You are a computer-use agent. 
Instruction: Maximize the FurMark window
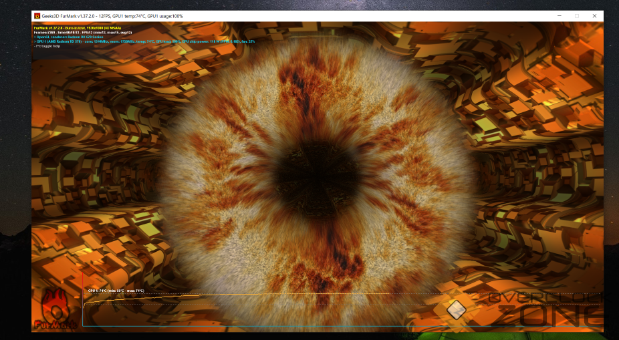tap(577, 16)
